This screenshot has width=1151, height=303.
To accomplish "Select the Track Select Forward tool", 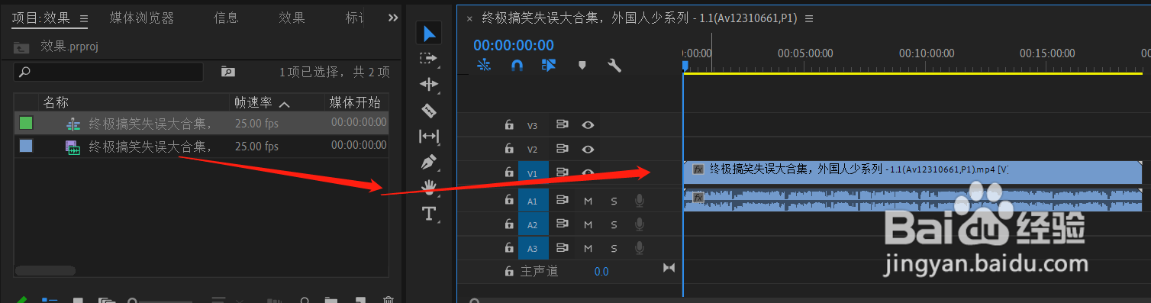I will [x=429, y=58].
